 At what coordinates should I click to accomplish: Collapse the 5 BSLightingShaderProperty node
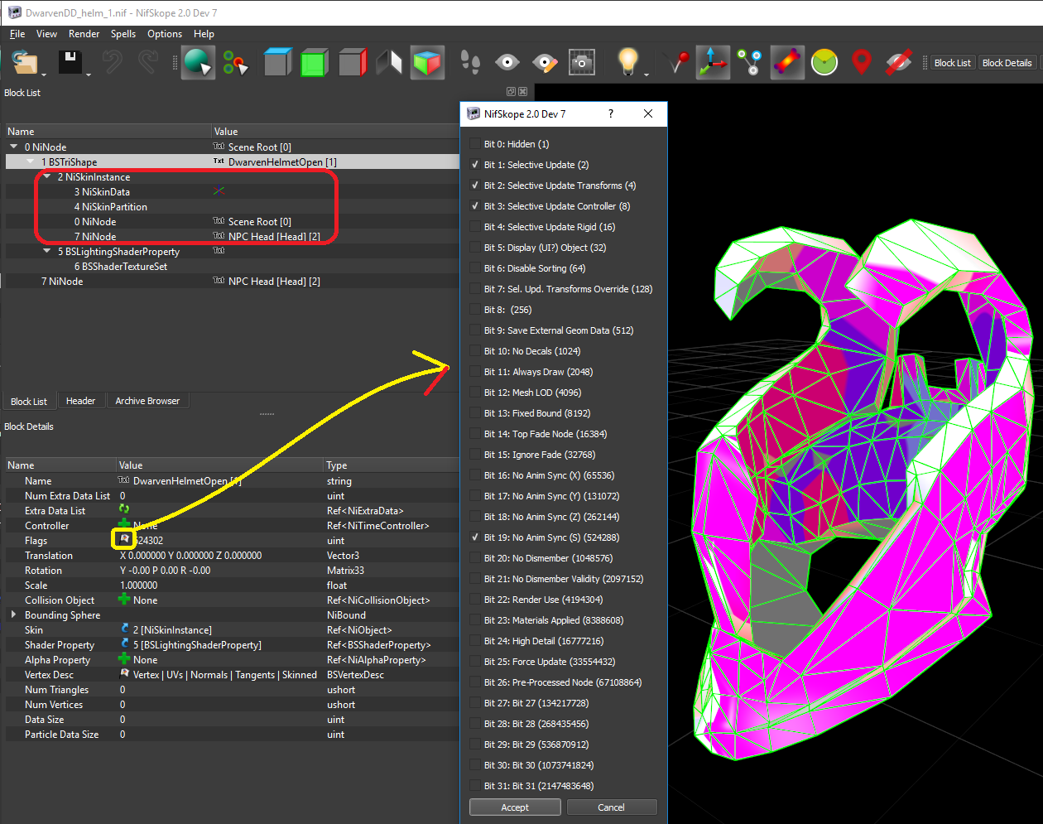[47, 251]
